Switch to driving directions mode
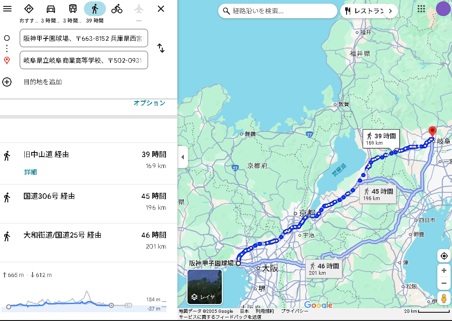 click(51, 9)
